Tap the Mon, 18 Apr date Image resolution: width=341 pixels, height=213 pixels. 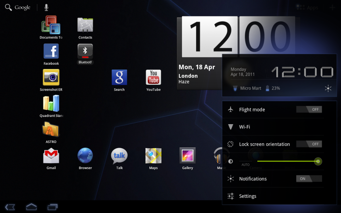click(x=197, y=67)
